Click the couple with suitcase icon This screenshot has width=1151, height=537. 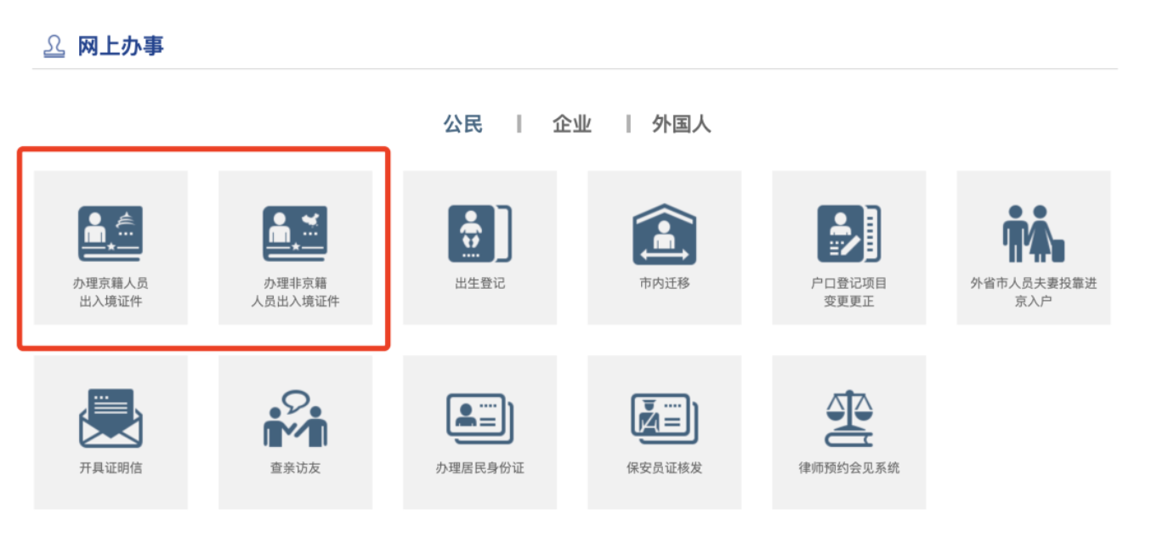(x=1033, y=234)
